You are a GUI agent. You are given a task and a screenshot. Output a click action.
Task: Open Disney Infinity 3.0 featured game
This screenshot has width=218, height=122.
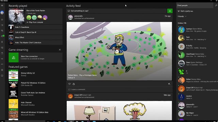coord(35,74)
